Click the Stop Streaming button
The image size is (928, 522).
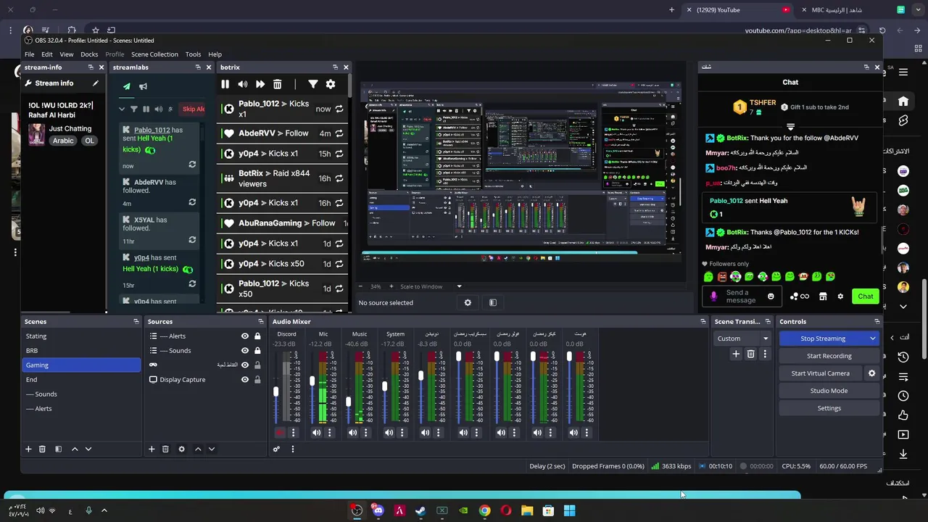pyautogui.click(x=823, y=339)
